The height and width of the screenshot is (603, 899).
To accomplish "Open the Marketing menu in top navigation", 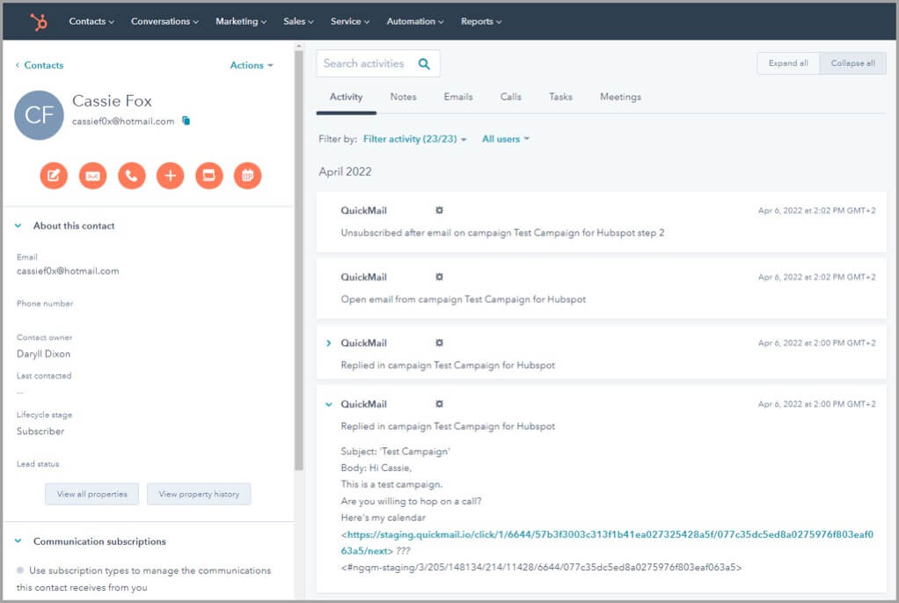I will pyautogui.click(x=241, y=21).
